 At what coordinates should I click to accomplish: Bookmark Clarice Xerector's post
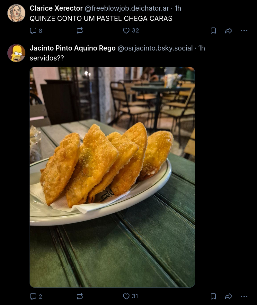[x=213, y=31]
